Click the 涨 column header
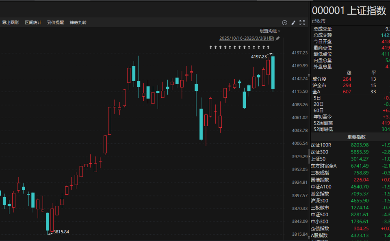The image size is (390, 241). 349,73
